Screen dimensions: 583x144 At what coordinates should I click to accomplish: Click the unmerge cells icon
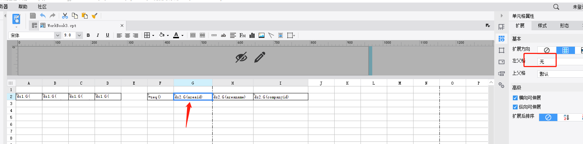coord(202,35)
